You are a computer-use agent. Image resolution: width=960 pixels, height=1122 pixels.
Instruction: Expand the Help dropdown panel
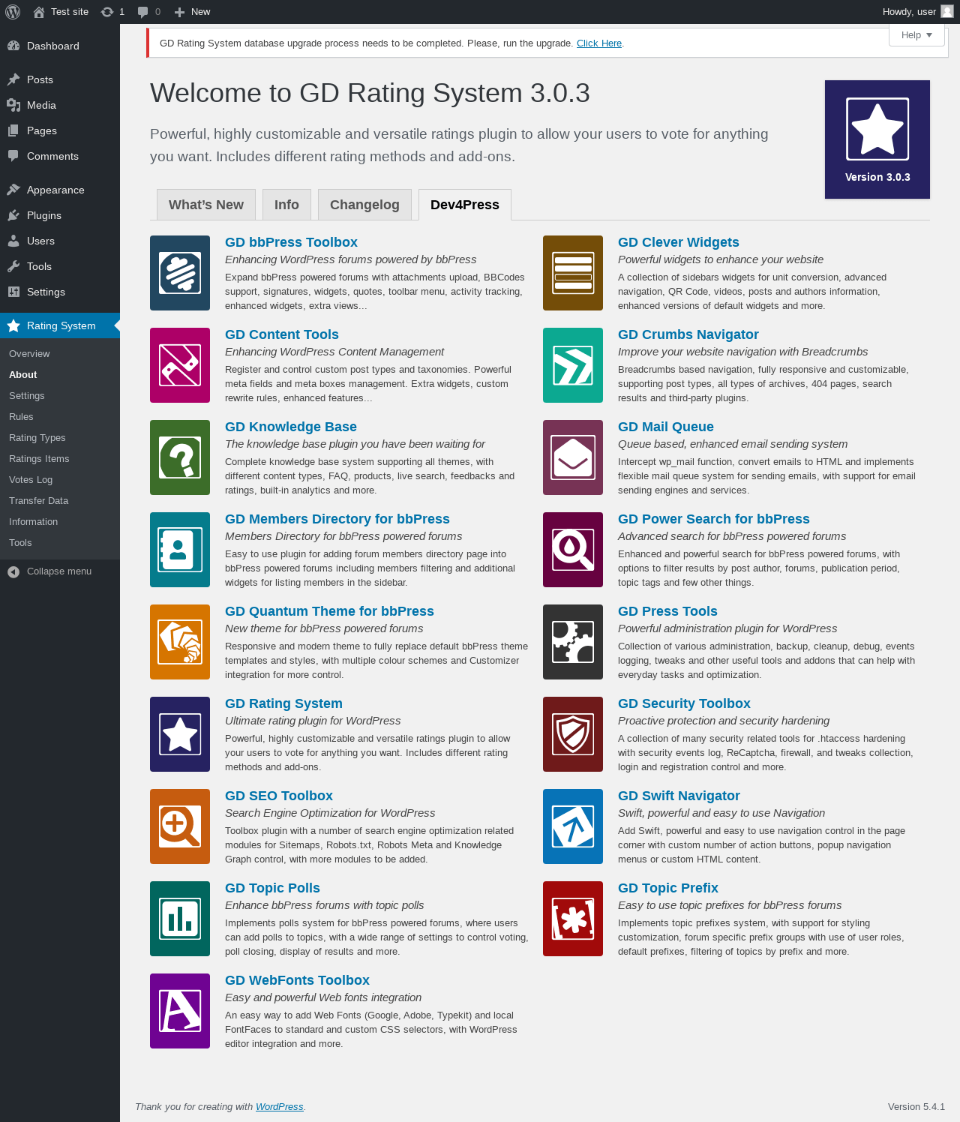click(x=916, y=35)
